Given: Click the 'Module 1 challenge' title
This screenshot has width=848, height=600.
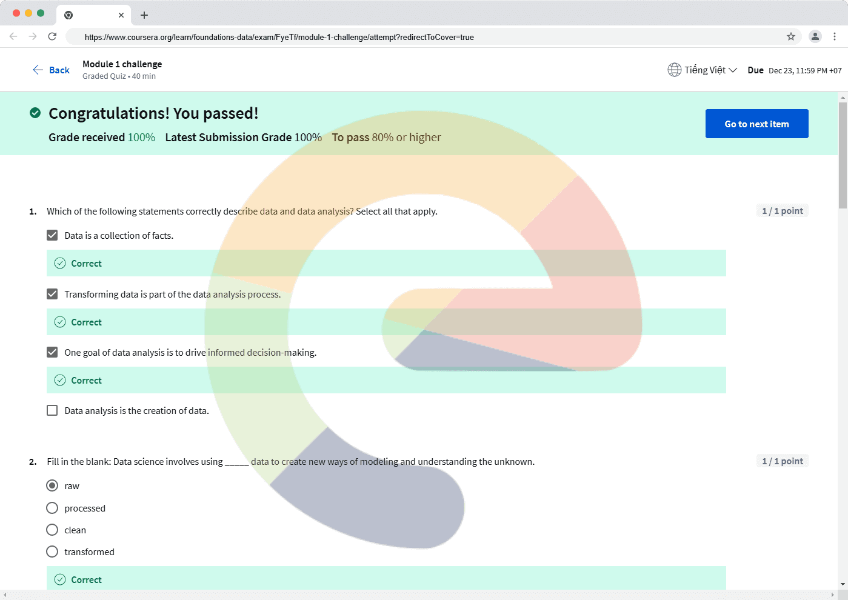Looking at the screenshot, I should click(122, 64).
